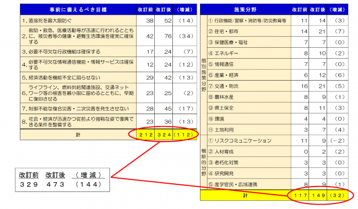Image resolution: width=358 pixels, height=209 pixels.
Task: Select the 改訂前 heading in summary box
Action: click(29, 175)
